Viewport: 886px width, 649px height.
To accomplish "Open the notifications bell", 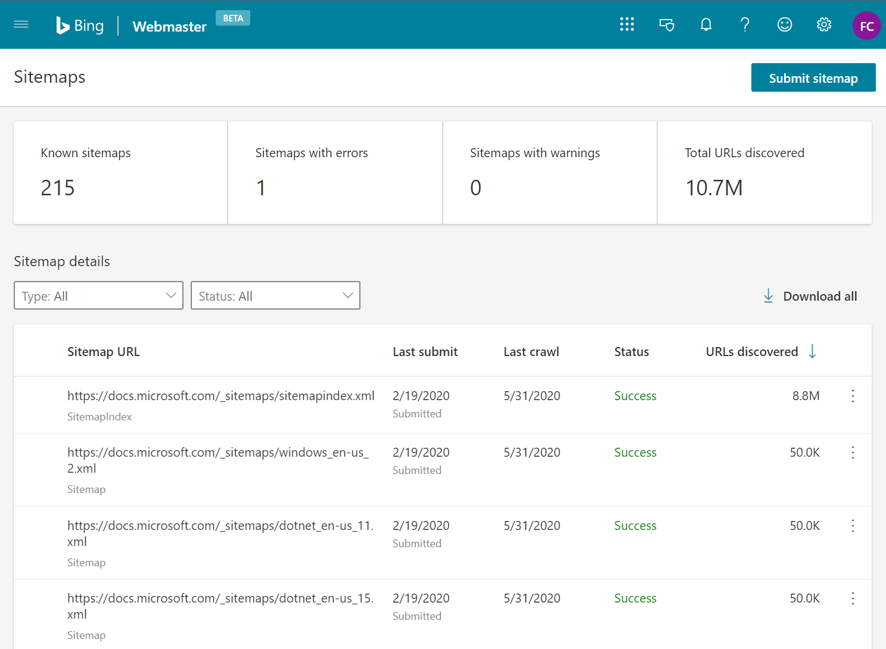I will tap(706, 24).
